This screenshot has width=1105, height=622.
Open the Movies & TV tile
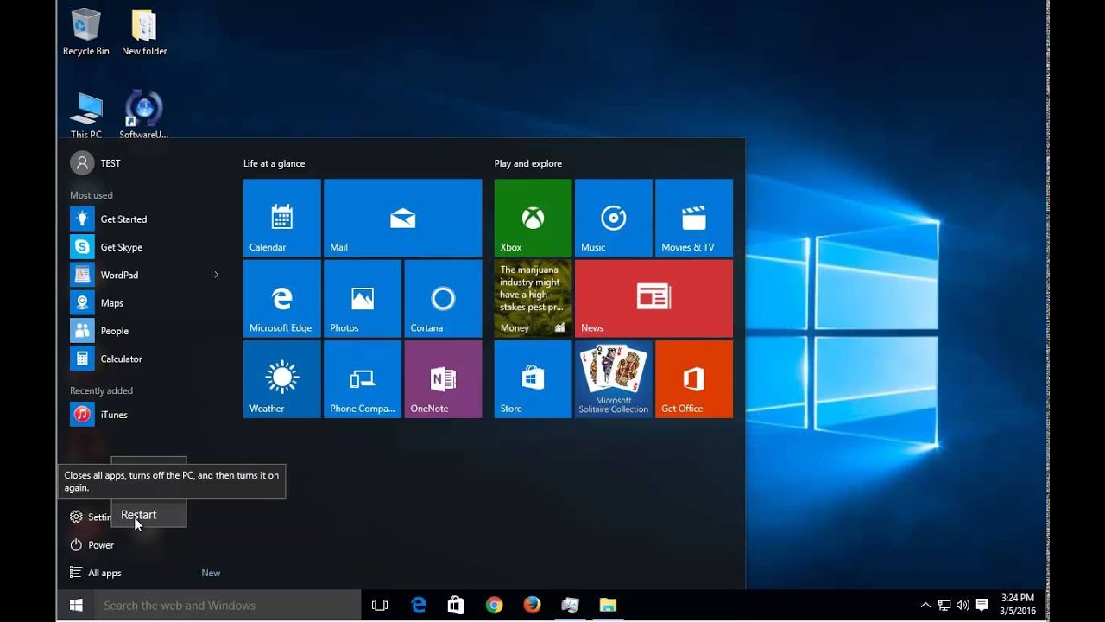(x=694, y=218)
